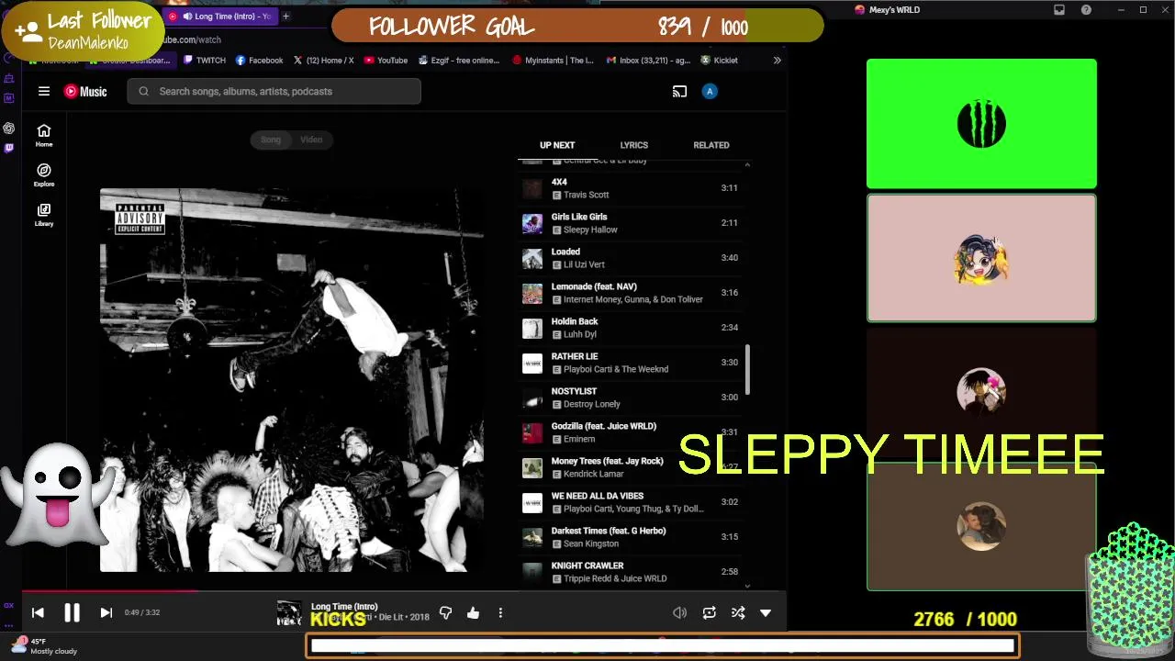Skip to the next track
The height and width of the screenshot is (661, 1175).
point(106,612)
